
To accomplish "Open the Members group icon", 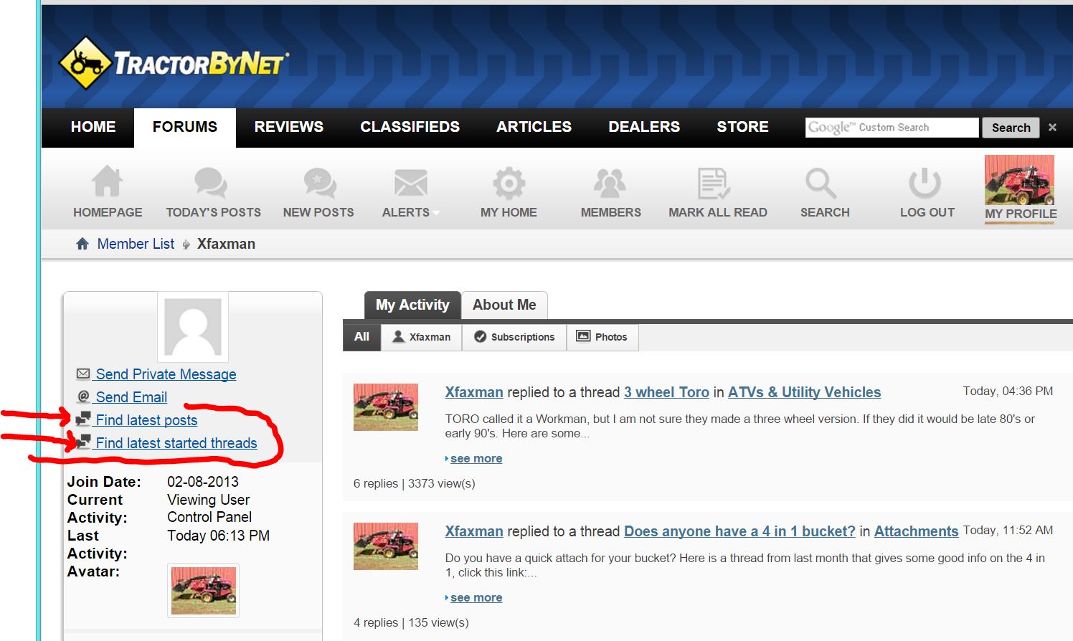I will [610, 182].
